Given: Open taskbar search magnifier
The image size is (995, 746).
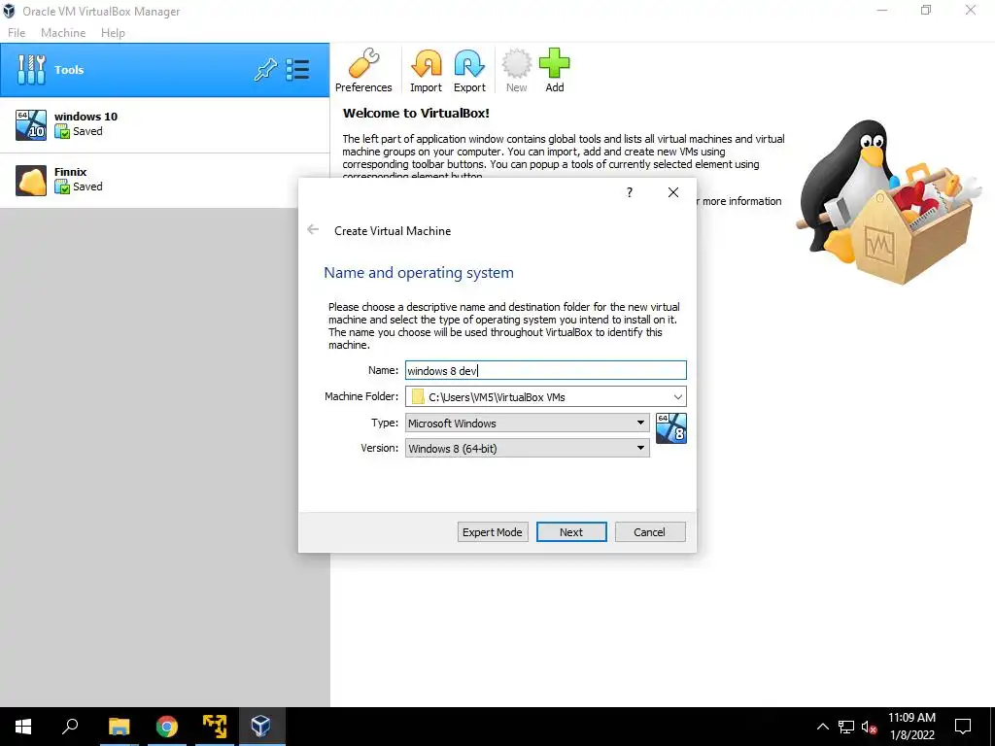Looking at the screenshot, I should pos(70,727).
